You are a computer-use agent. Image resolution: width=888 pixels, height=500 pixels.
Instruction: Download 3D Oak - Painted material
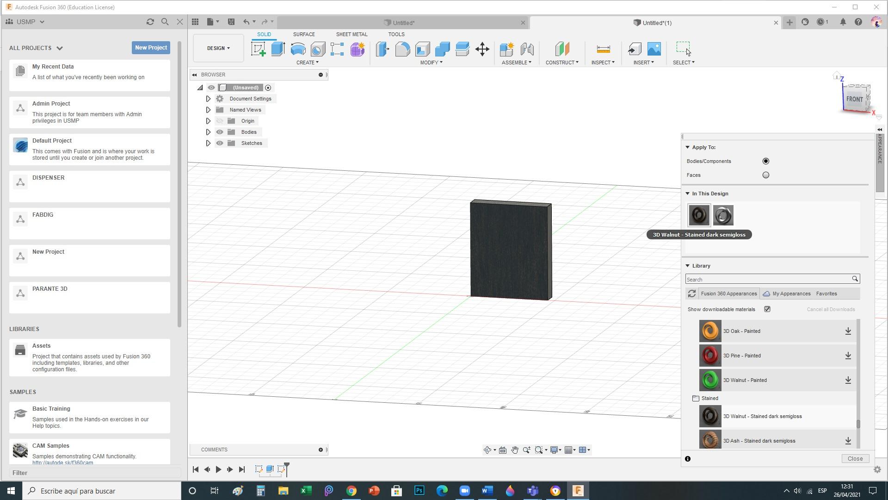pos(848,331)
